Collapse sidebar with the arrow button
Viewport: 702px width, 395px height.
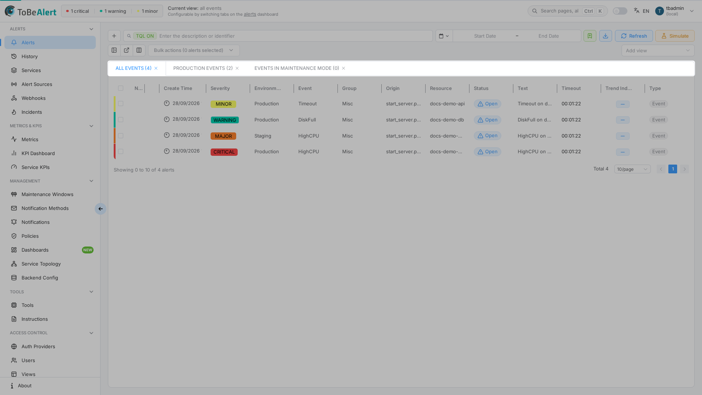101,209
